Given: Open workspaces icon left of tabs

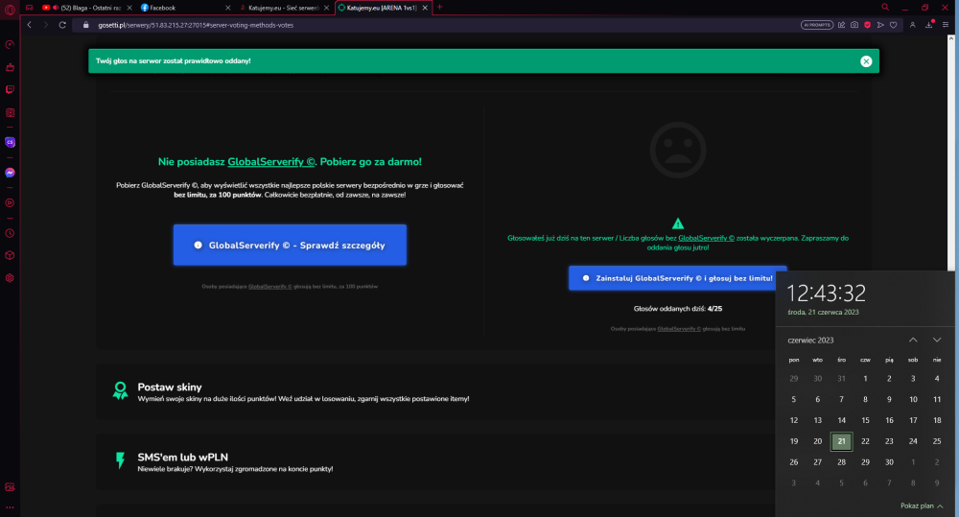Looking at the screenshot, I should [29, 8].
